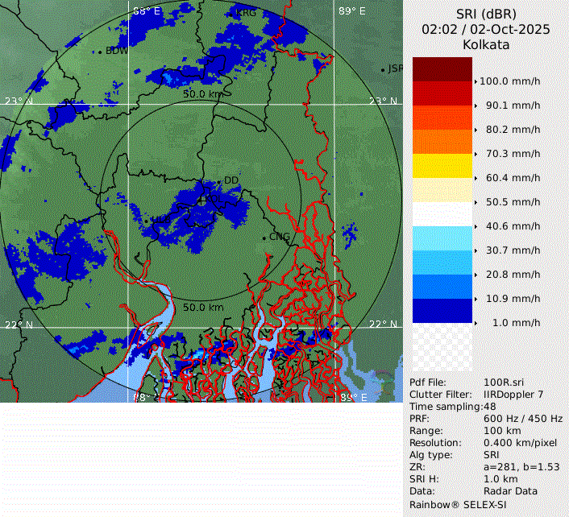
Task: Click the 80.2 mm/h orange-red swatch
Action: point(442,118)
